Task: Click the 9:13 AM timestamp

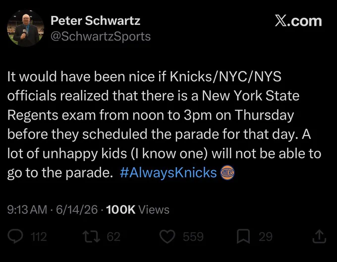Action: [27, 209]
